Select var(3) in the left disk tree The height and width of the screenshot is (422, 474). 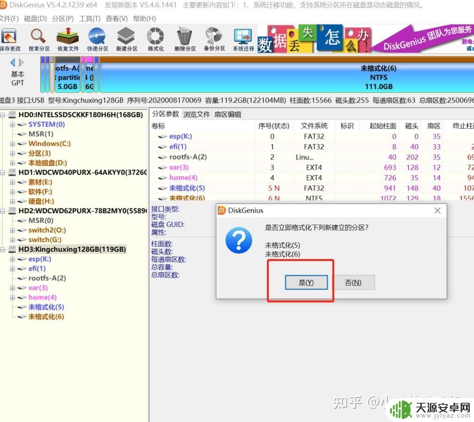(x=38, y=288)
